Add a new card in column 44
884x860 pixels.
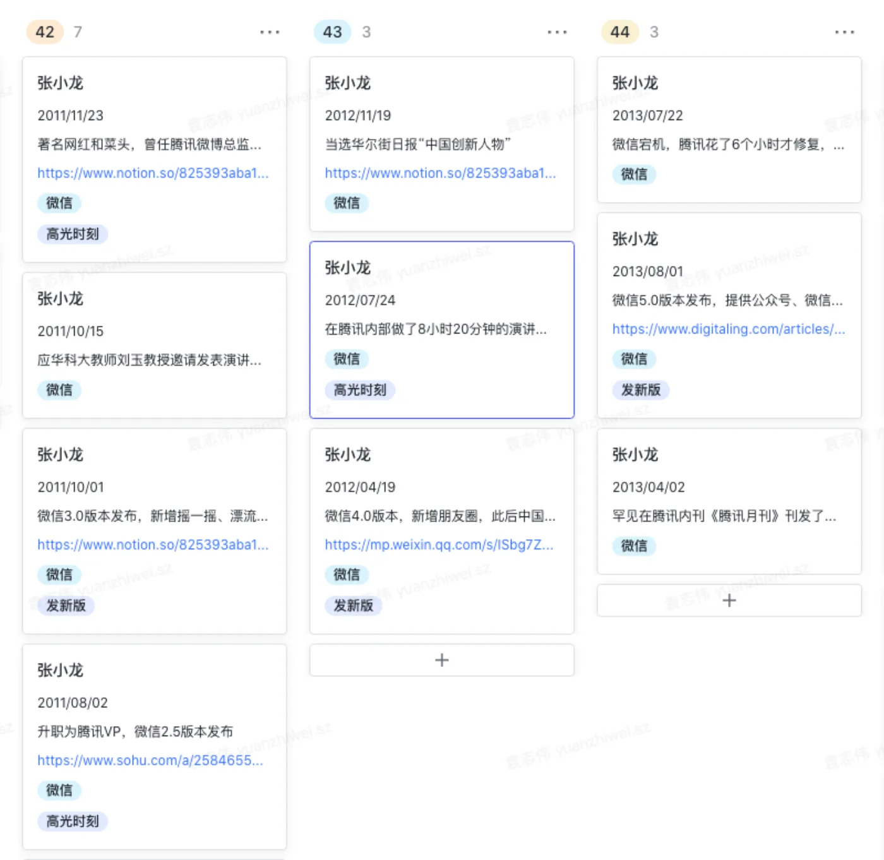(x=729, y=600)
